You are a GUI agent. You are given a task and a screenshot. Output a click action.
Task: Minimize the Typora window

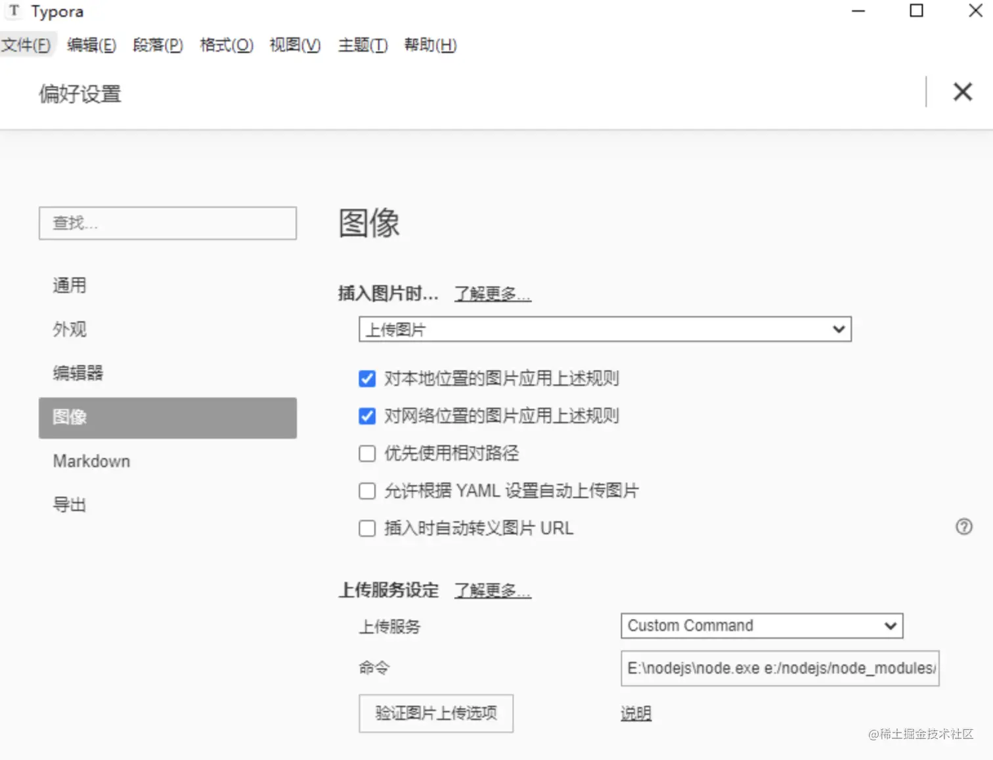(858, 11)
